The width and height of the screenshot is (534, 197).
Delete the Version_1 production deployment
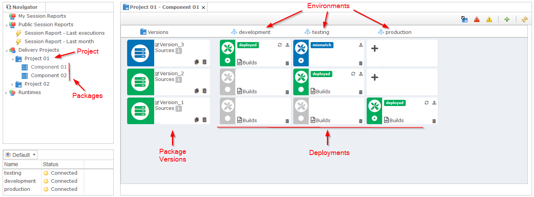434,121
